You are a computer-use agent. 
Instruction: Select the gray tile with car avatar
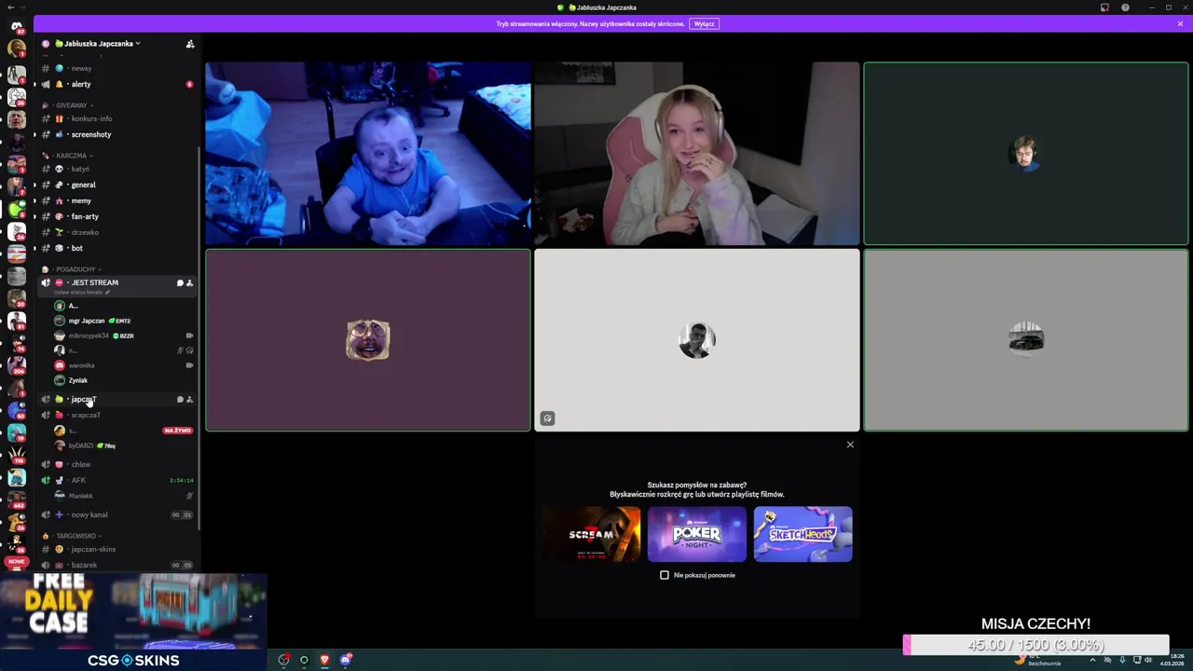[x=1026, y=340]
